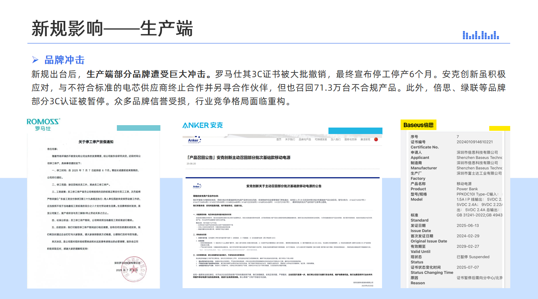The height and width of the screenshot is (299, 538).
Task: Open 关于我们 in the Anker navigation
Action: click(290, 140)
